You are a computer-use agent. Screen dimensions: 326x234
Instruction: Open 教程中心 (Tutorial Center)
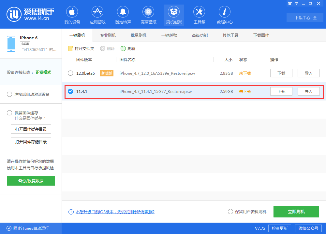pyautogui.click(x=224, y=15)
